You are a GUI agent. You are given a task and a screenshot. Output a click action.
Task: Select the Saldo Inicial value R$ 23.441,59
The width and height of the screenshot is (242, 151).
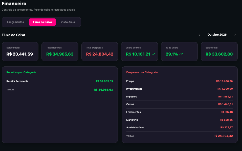pyautogui.click(x=20, y=54)
